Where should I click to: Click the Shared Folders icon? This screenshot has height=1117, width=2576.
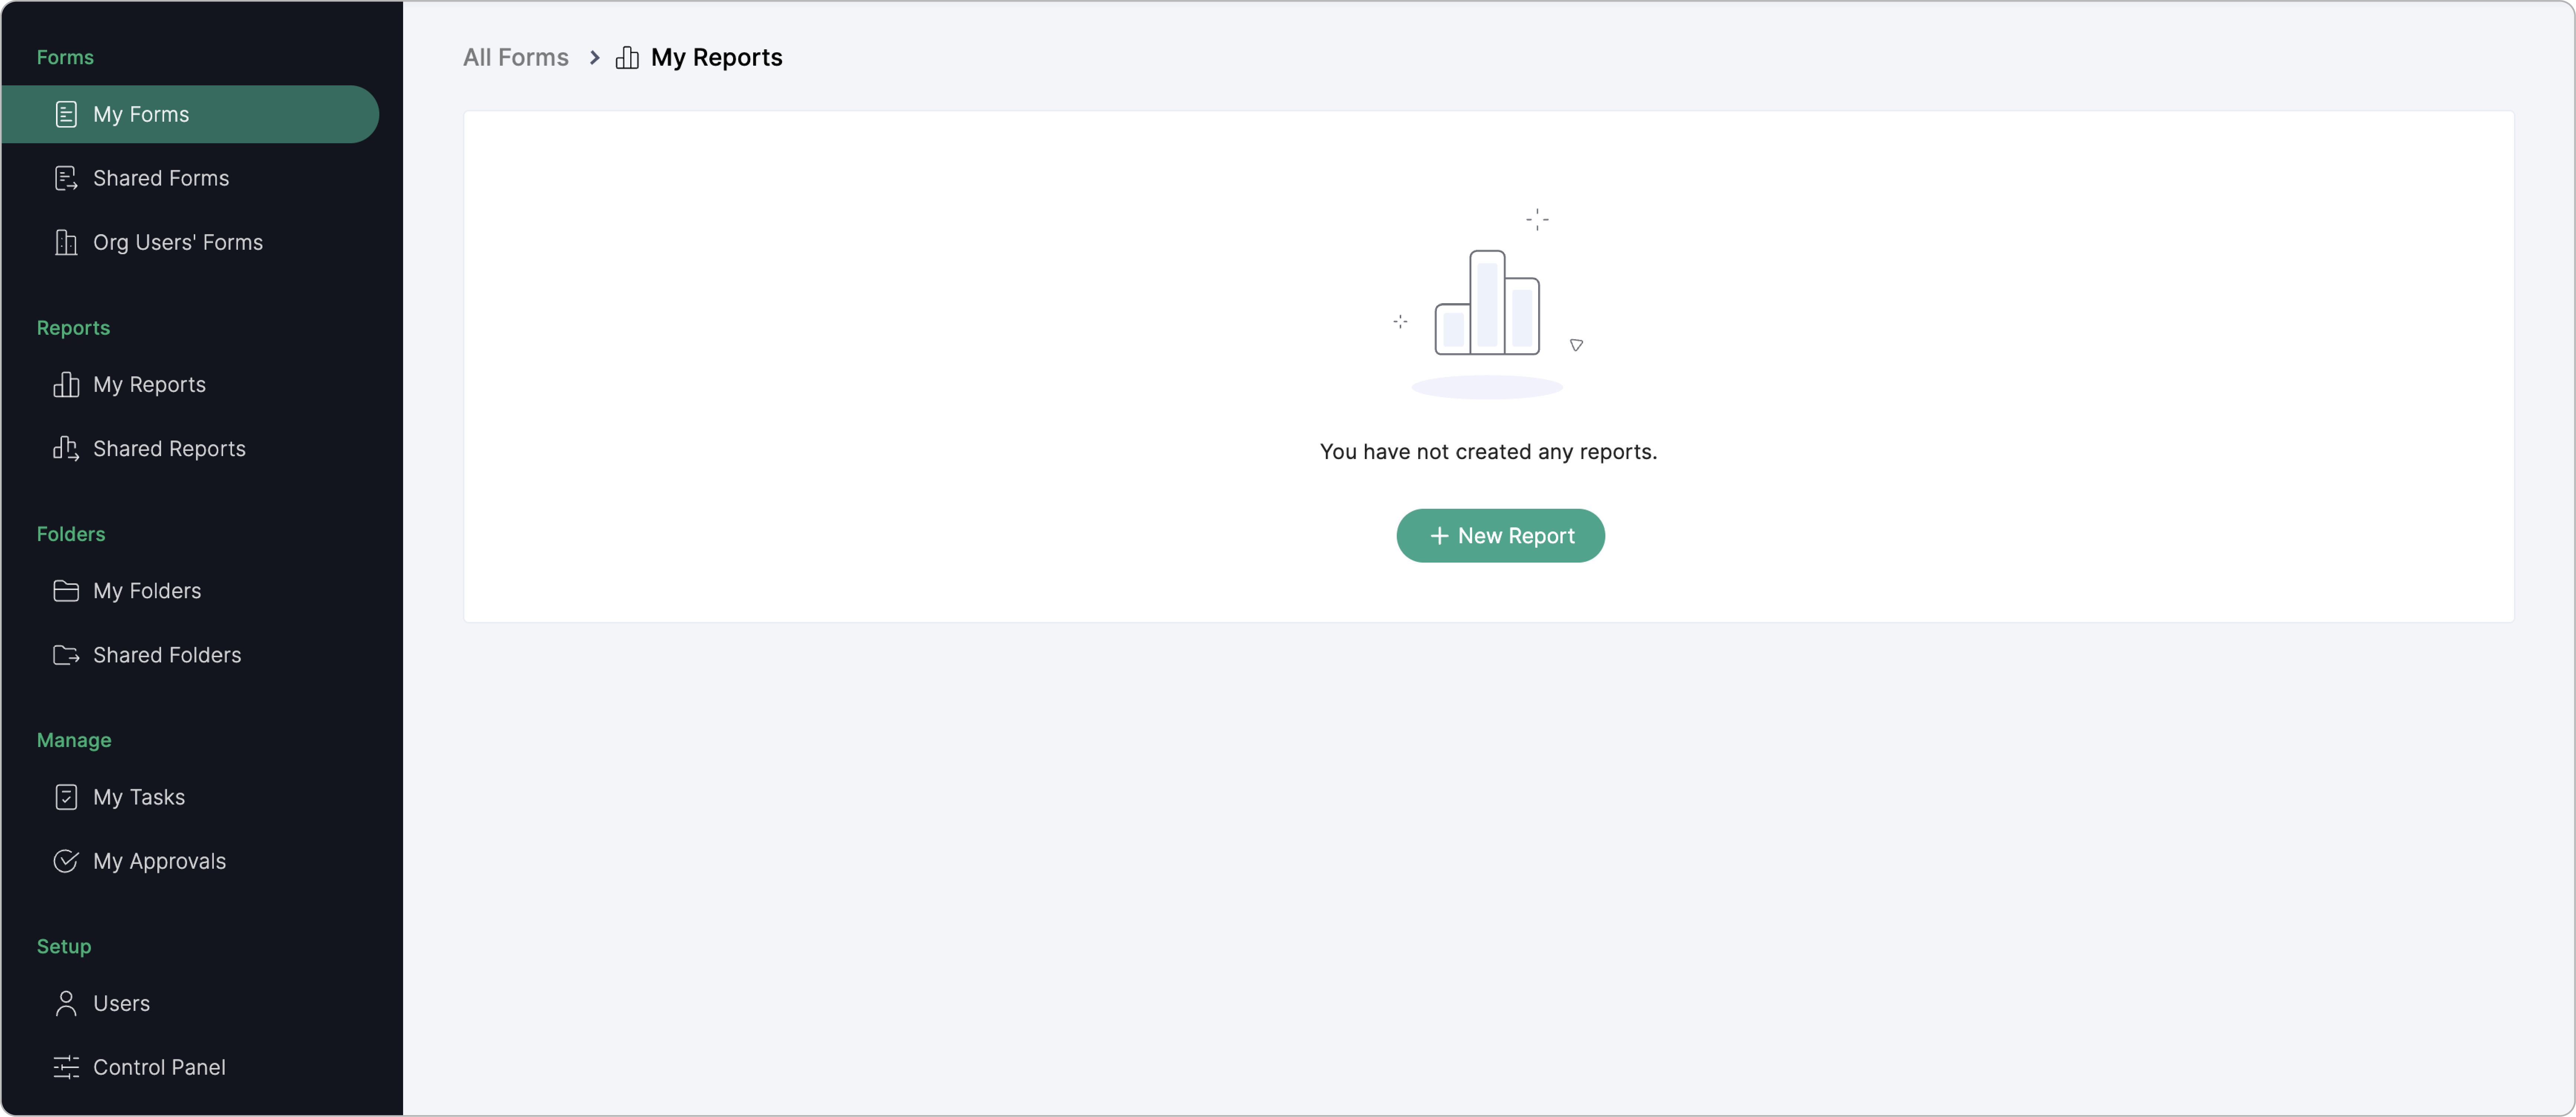[x=66, y=655]
